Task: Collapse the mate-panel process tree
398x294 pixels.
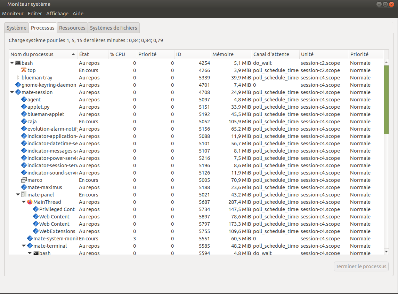Action: [18, 195]
